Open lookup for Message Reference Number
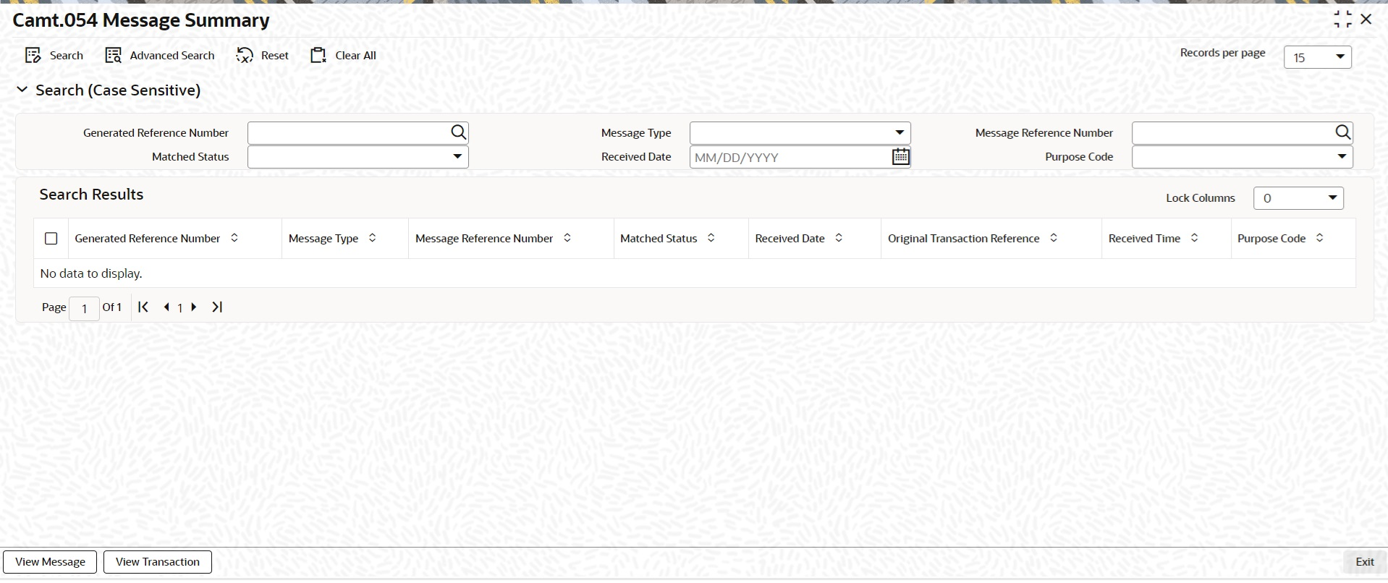This screenshot has width=1388, height=583. click(x=1343, y=132)
